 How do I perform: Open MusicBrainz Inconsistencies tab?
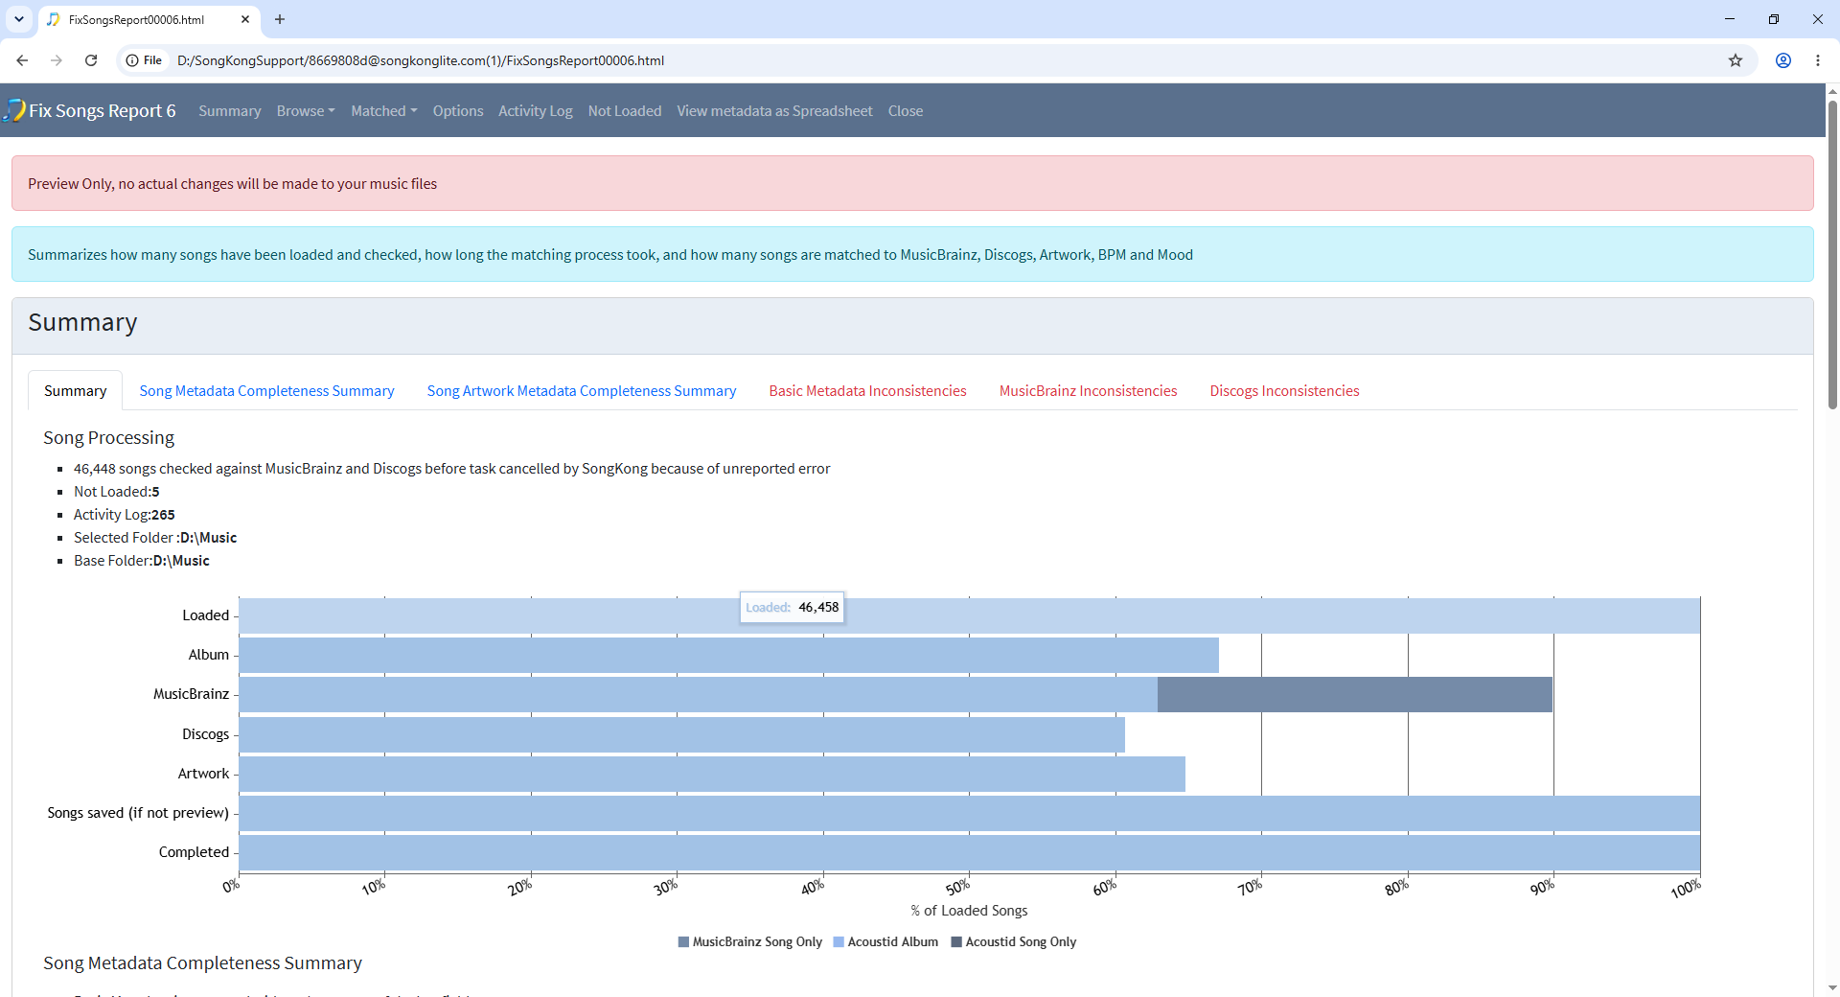click(x=1089, y=391)
